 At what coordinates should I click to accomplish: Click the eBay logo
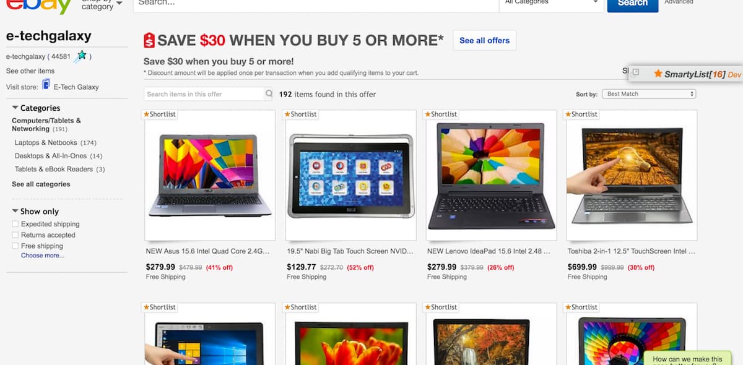39,5
